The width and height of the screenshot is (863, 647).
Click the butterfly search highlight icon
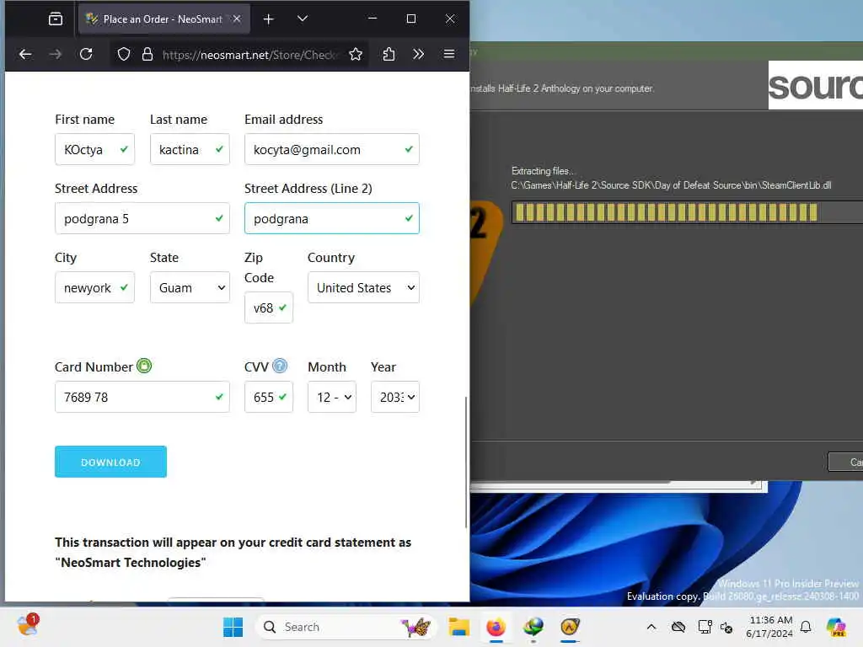[415, 627]
